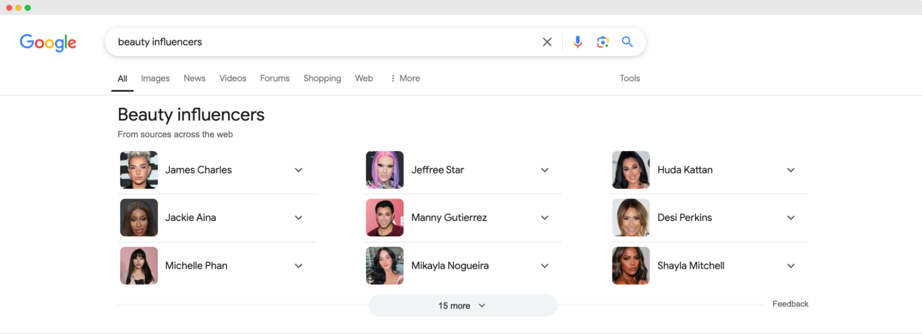This screenshot has height=334, width=922.
Task: Close the window with red button
Action: pyautogui.click(x=9, y=8)
